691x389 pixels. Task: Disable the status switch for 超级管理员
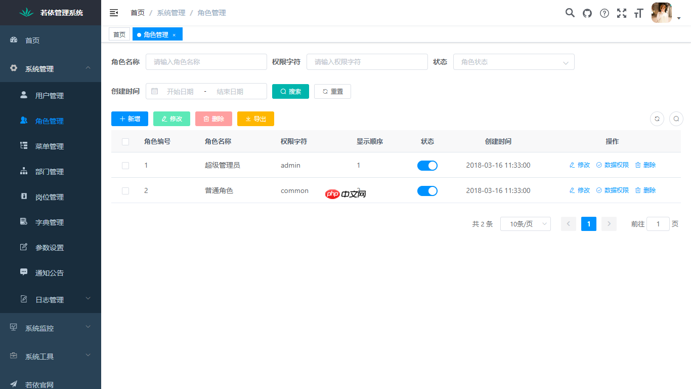coord(427,165)
